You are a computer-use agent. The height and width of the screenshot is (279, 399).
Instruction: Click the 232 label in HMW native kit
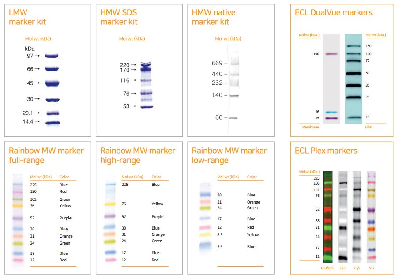click(217, 83)
